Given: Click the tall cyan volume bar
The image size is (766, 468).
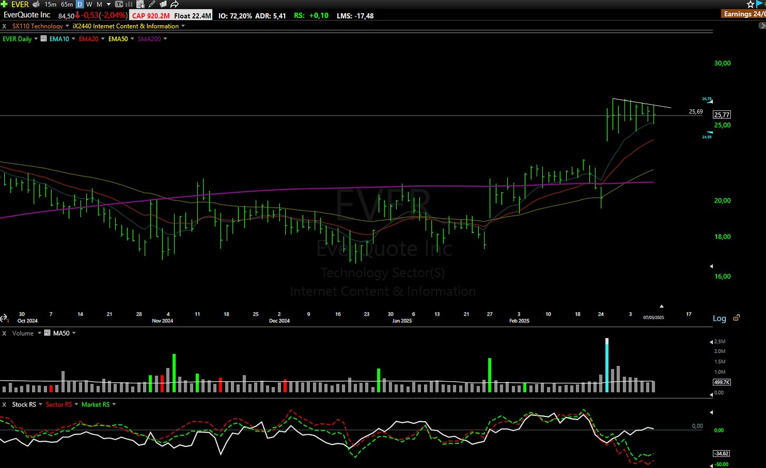Looking at the screenshot, I should tap(607, 365).
